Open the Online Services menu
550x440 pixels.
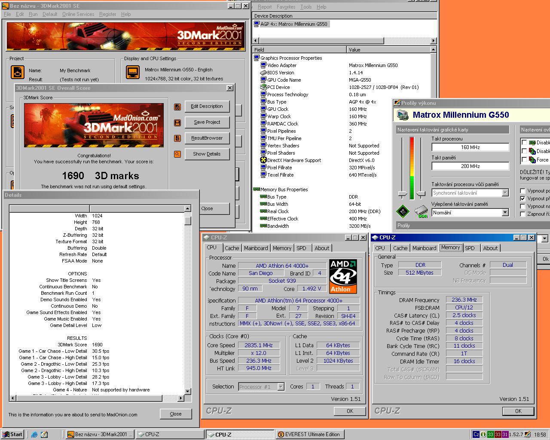click(x=78, y=14)
